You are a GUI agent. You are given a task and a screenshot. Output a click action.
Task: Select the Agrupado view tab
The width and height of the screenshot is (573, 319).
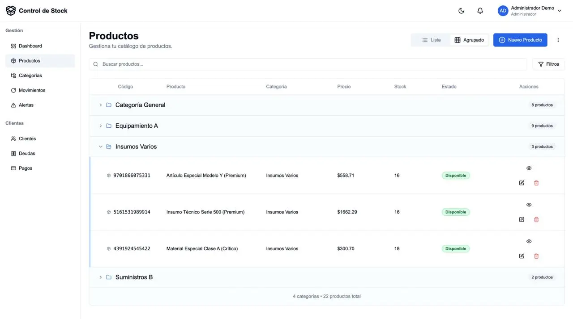tap(469, 40)
